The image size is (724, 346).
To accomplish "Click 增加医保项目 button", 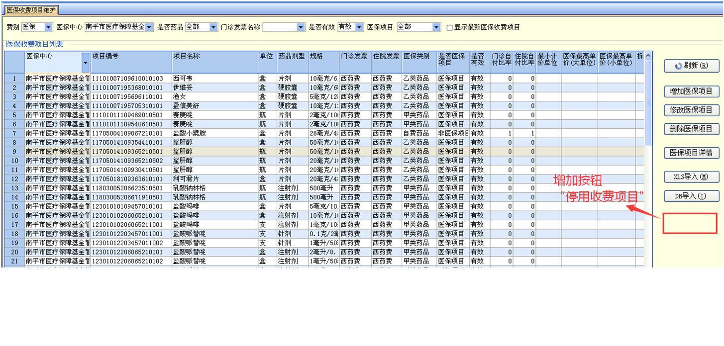I will [692, 91].
